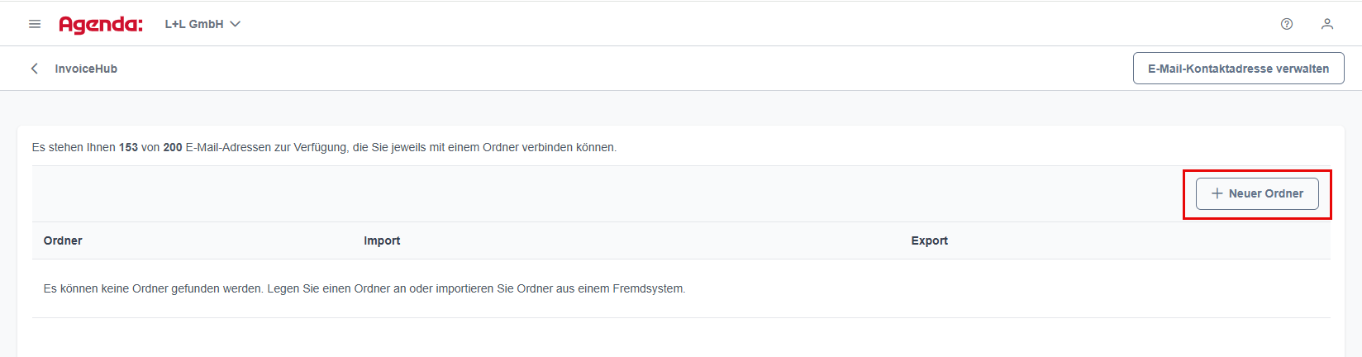Open the hamburger navigation menu
1362x357 pixels.
point(35,24)
